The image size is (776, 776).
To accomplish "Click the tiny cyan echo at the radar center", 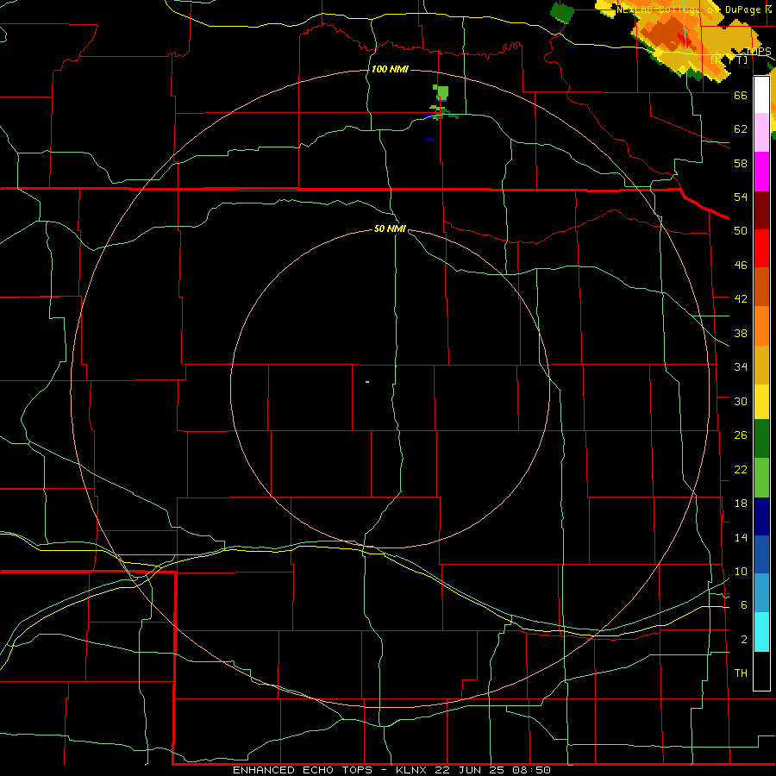I will [367, 382].
